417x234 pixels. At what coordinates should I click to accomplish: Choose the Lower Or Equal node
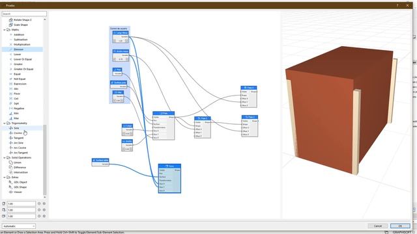tap(23, 59)
